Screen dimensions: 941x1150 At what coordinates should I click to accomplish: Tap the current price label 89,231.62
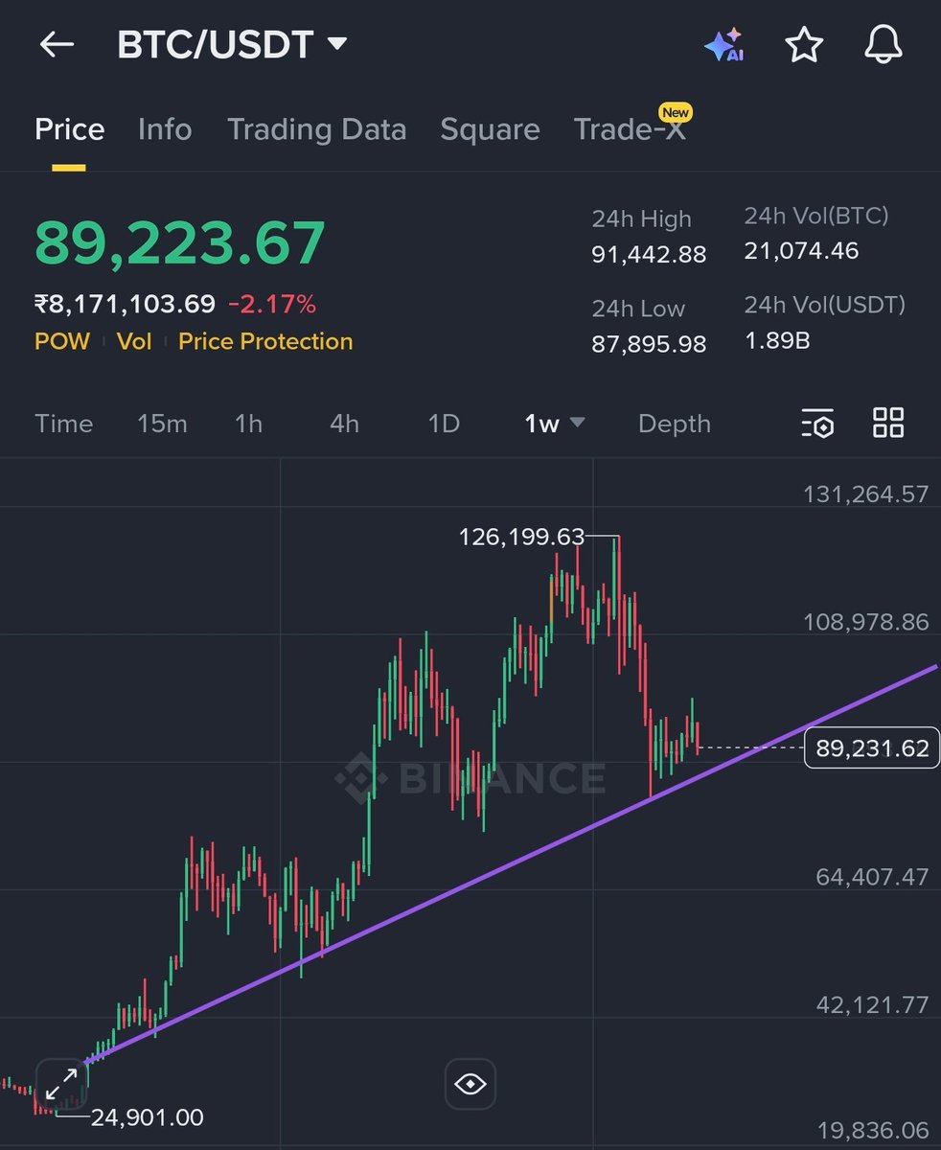point(872,747)
